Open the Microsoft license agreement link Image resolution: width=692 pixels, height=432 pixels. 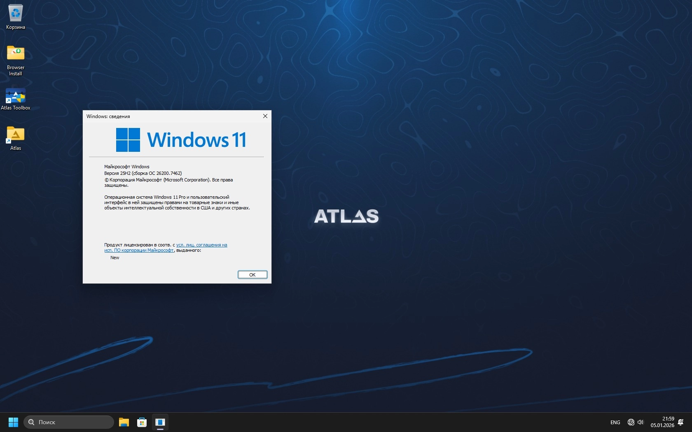coord(201,245)
